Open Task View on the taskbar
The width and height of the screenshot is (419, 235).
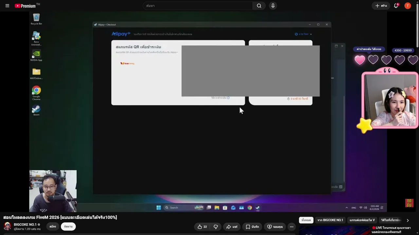click(x=209, y=208)
